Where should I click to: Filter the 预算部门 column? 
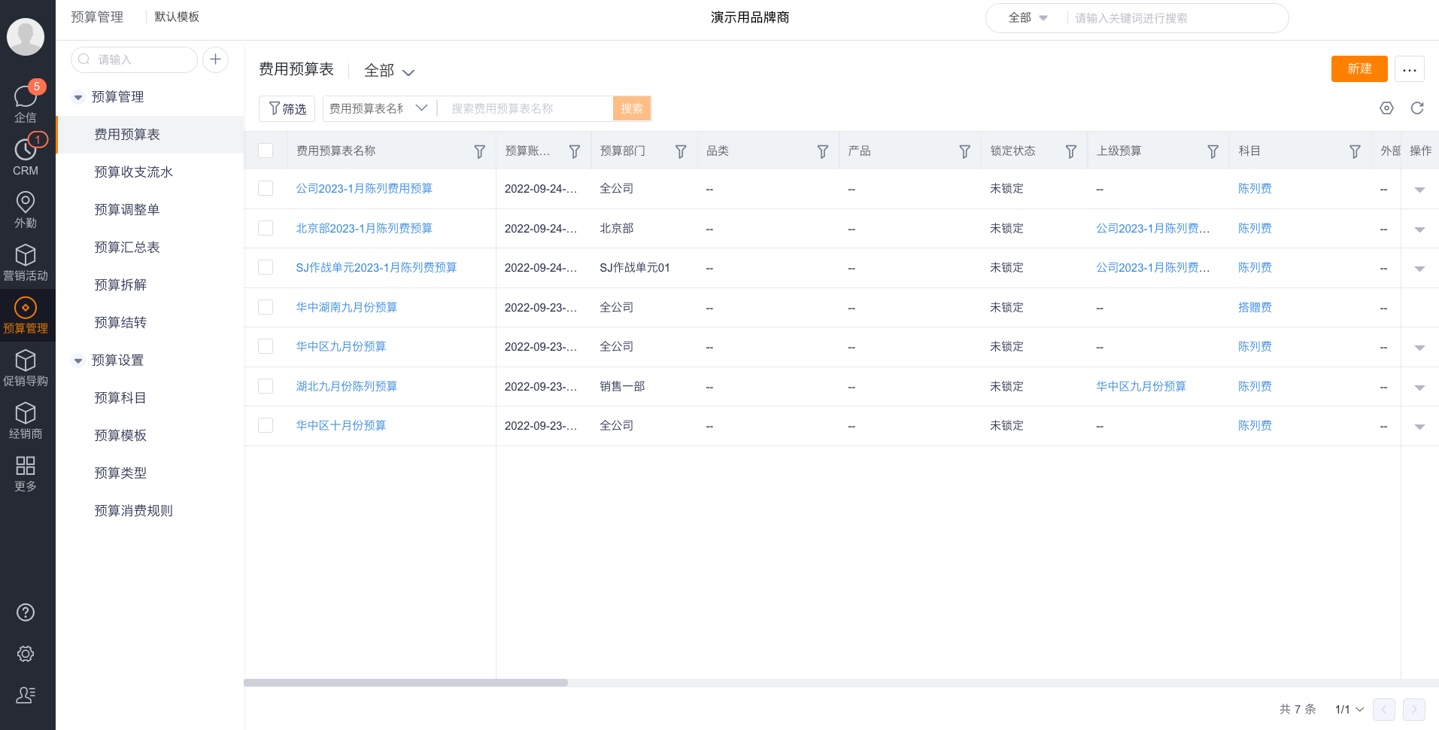click(x=681, y=151)
